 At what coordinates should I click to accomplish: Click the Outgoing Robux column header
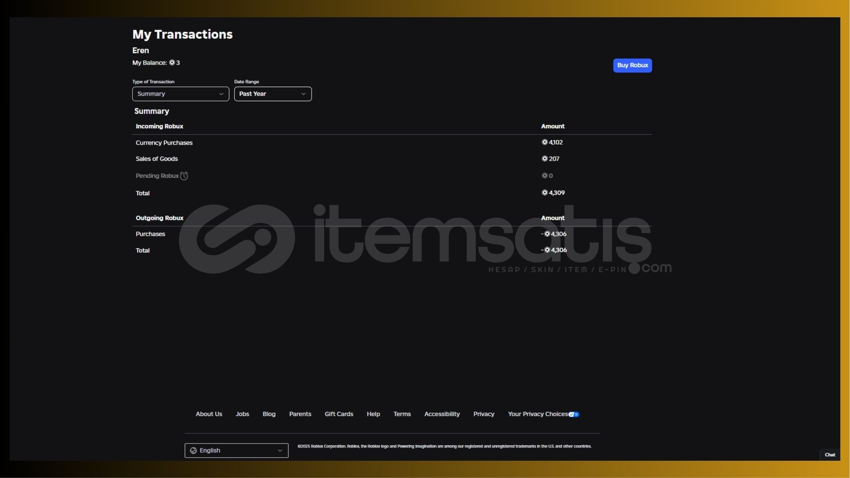159,218
